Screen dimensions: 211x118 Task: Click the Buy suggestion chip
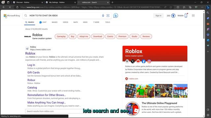(73, 36)
